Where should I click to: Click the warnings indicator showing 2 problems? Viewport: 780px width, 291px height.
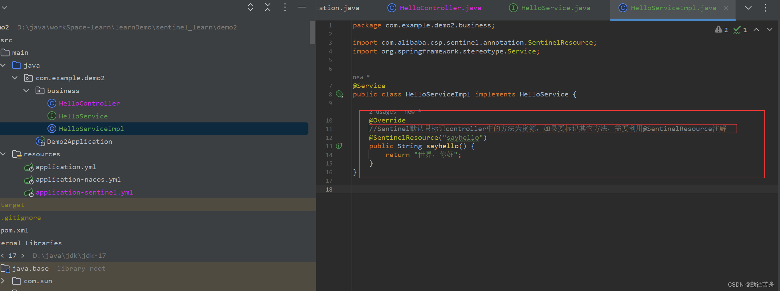coord(721,30)
